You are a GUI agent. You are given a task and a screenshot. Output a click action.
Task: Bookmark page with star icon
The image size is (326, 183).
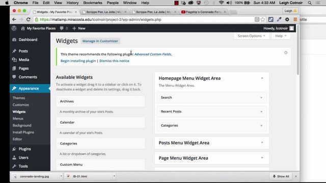pos(263,19)
